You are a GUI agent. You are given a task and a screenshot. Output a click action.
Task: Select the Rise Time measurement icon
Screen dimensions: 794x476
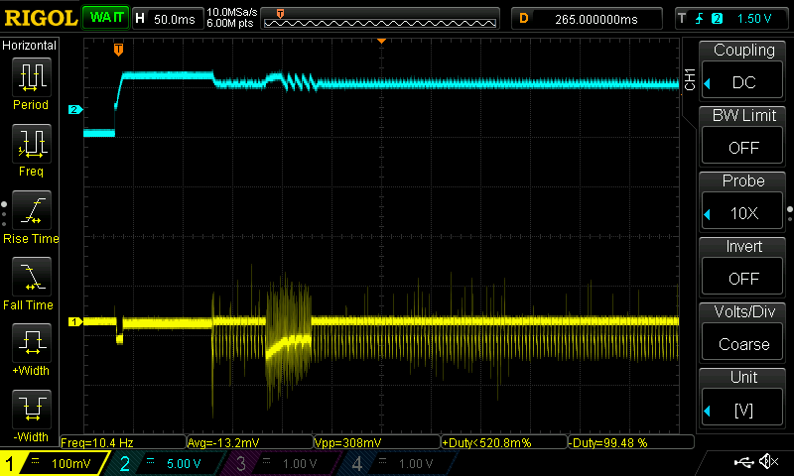point(32,210)
